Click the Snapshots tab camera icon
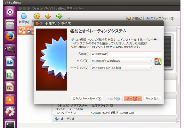Viewport: 184px width, 128px height. (x=148, y=18)
